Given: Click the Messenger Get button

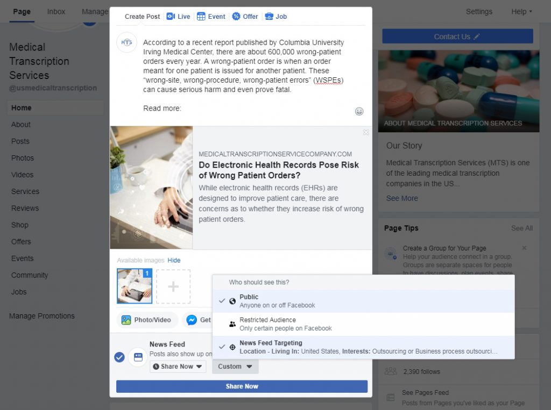Looking at the screenshot, I should [x=197, y=320].
